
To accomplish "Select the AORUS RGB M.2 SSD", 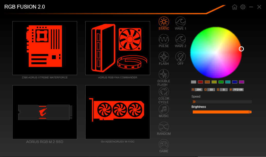I will point(44,112).
